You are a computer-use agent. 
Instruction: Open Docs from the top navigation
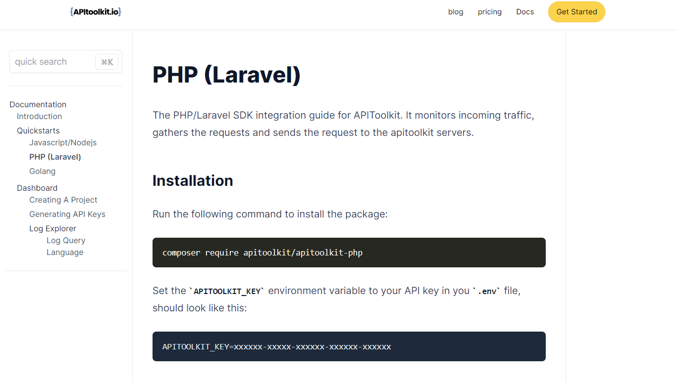click(x=525, y=12)
